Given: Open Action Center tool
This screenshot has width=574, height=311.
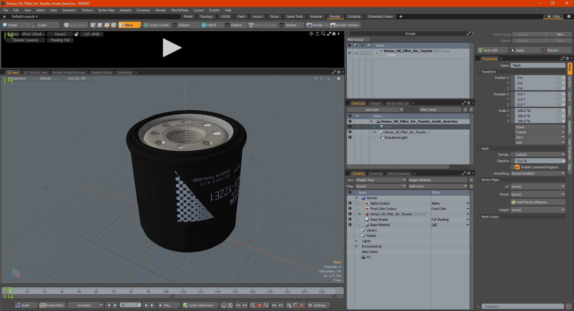Looking at the screenshot, I should 156,25.
